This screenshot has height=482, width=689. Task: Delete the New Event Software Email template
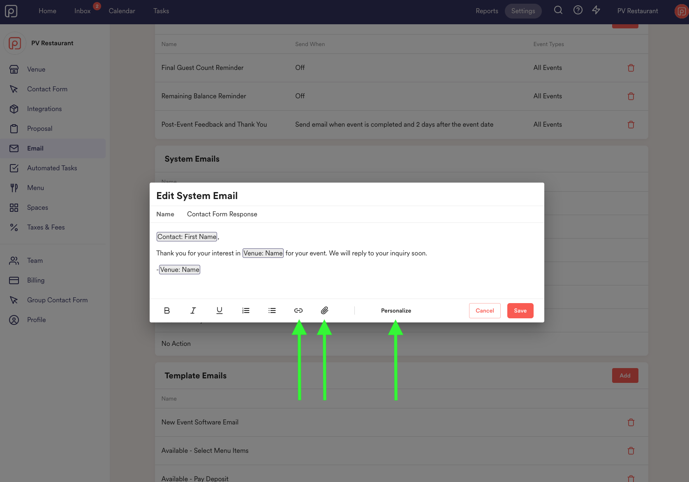631,422
